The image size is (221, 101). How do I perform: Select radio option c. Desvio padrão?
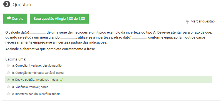[8, 80]
